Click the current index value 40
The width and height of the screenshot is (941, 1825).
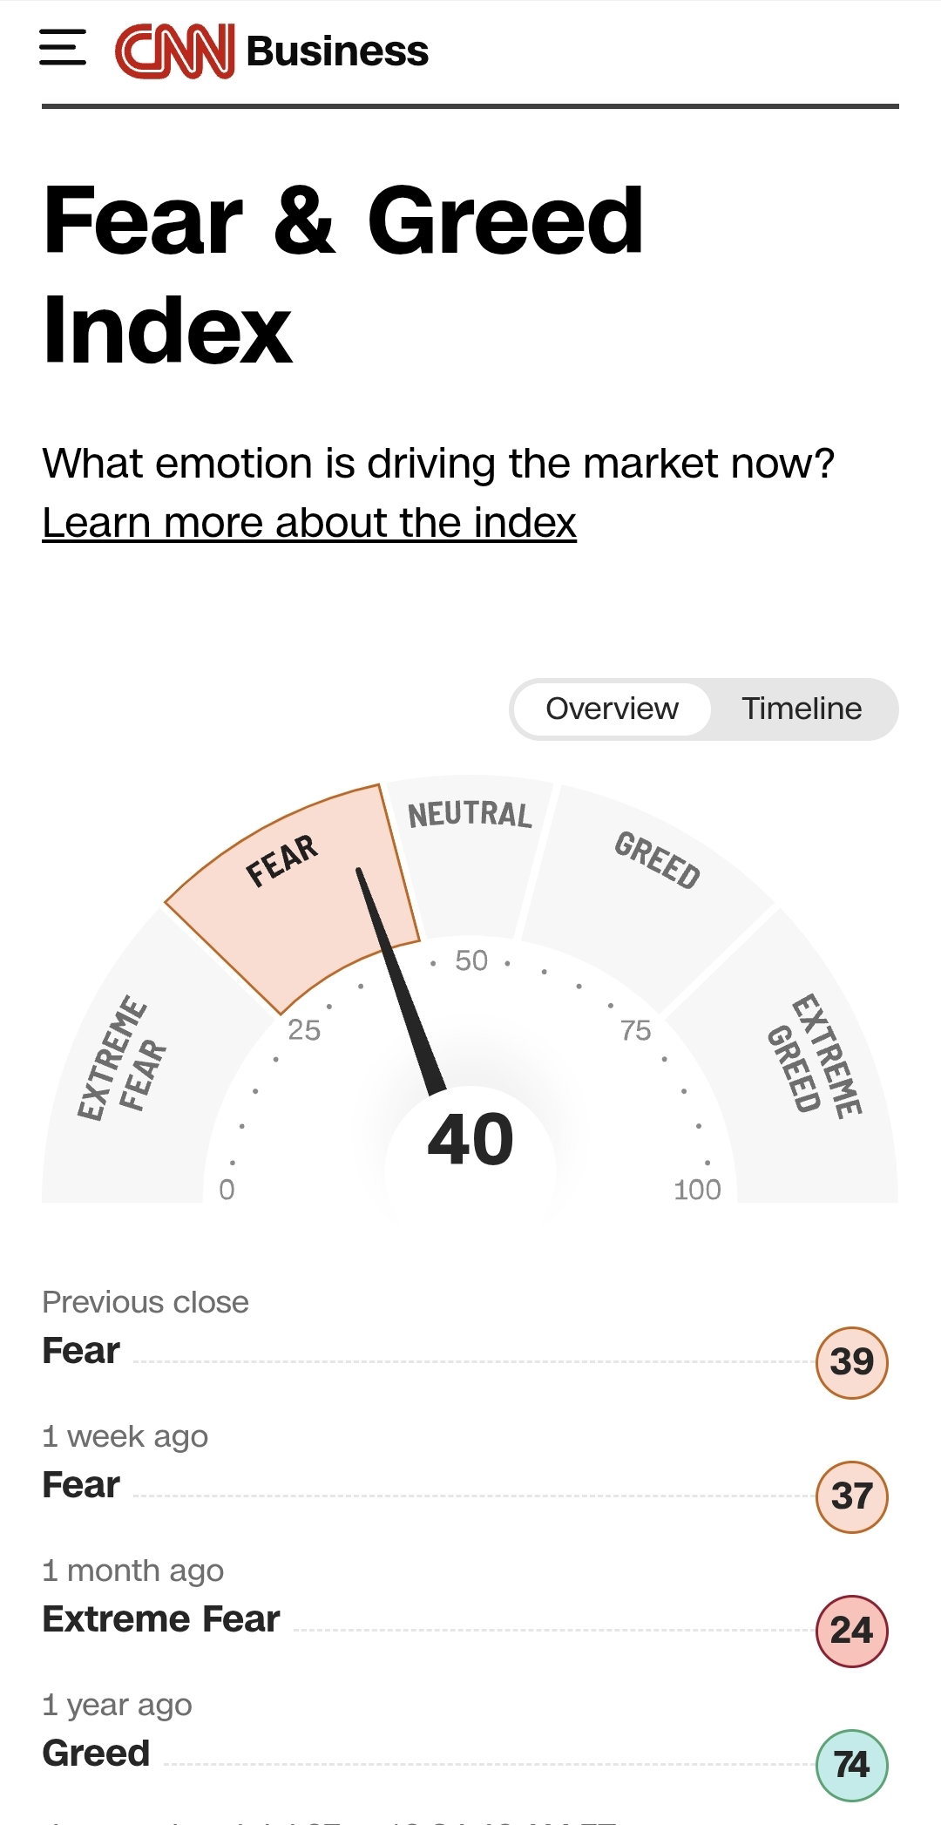click(x=470, y=1139)
